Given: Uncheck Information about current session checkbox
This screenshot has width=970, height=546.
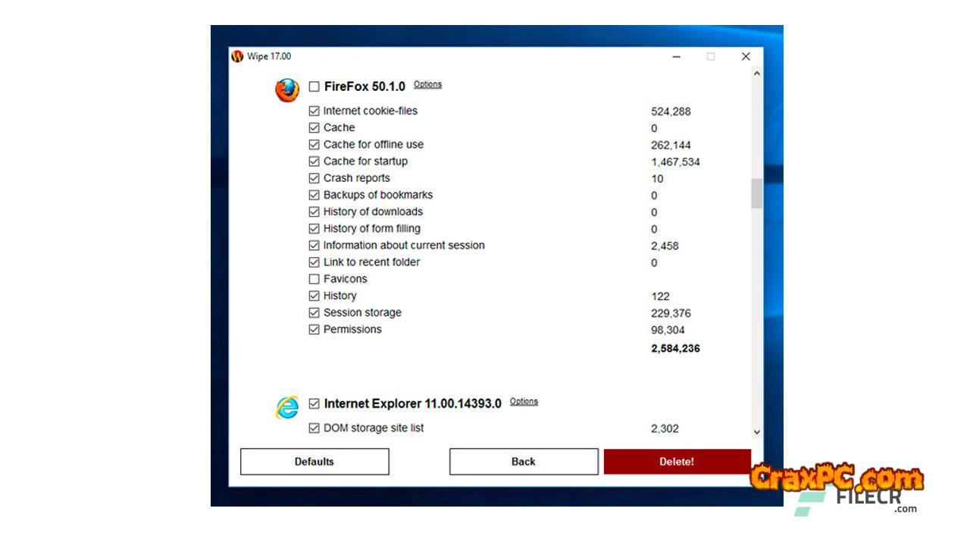Looking at the screenshot, I should [314, 246].
